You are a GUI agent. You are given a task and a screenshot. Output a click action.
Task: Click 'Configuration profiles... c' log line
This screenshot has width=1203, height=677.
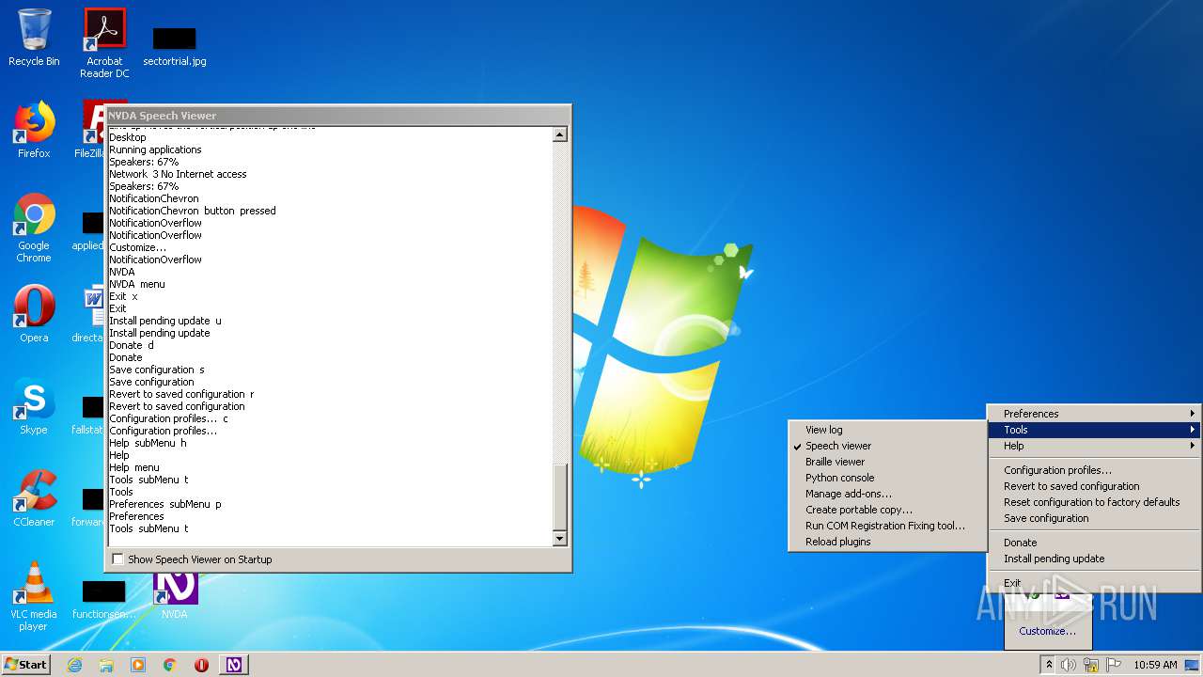(168, 418)
